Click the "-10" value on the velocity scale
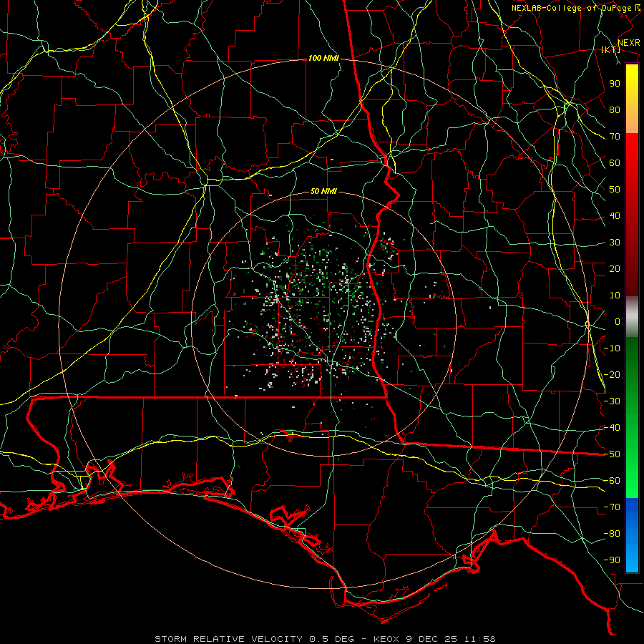Screen dimensions: 644x644 (612, 348)
